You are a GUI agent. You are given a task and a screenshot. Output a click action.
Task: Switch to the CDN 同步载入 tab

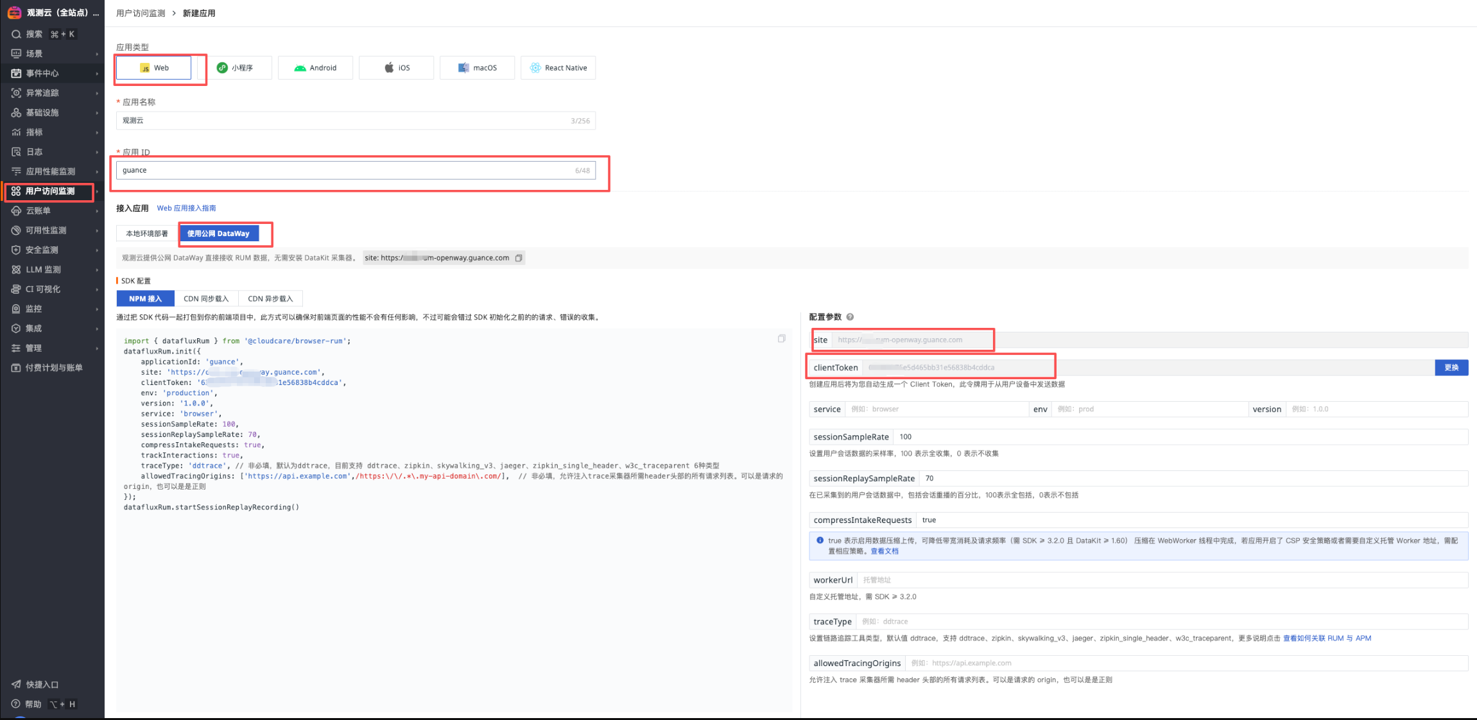click(206, 299)
